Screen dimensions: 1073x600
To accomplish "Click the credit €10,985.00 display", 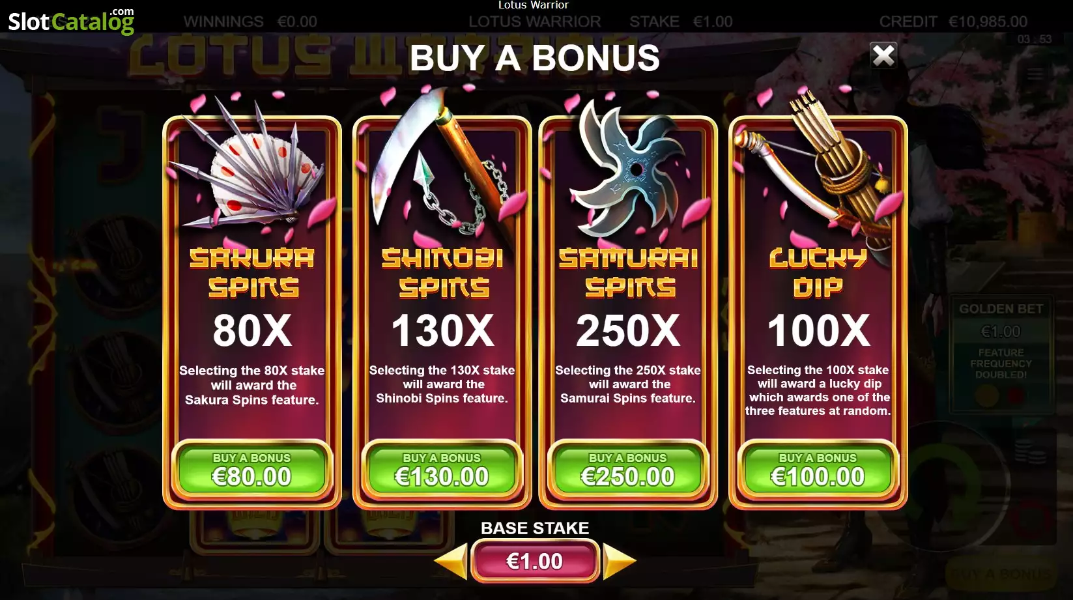I will click(x=953, y=21).
